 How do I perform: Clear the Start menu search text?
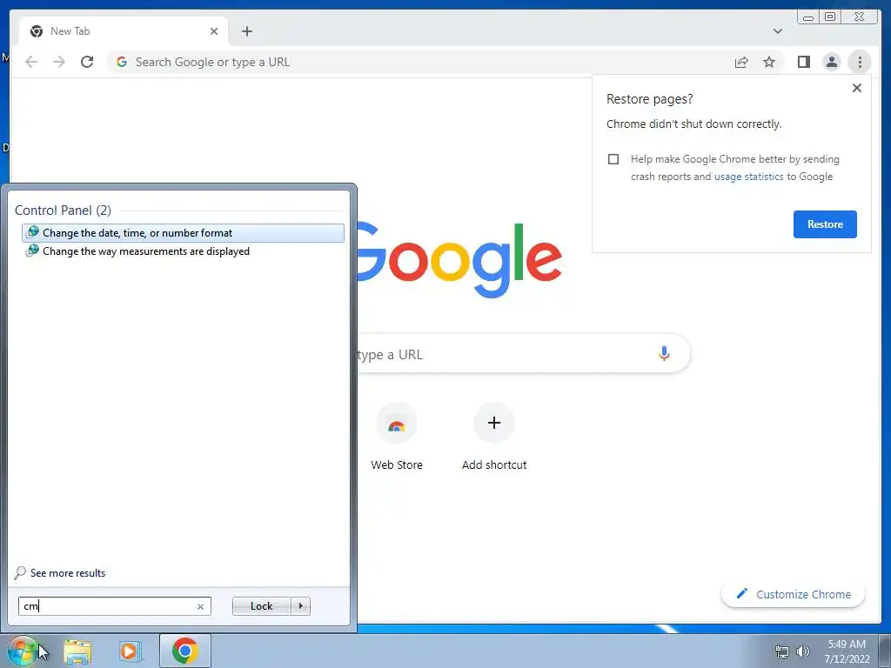pos(200,606)
